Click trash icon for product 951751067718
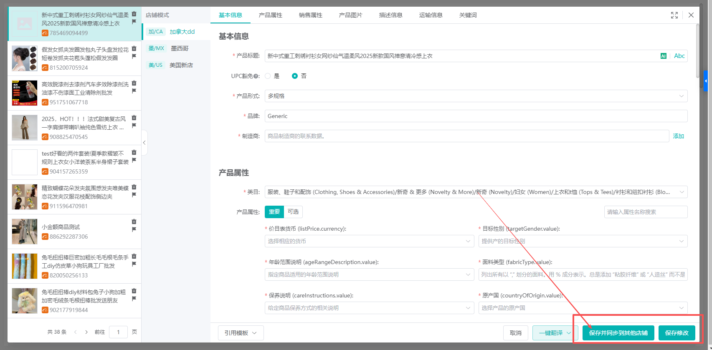The height and width of the screenshot is (350, 712). pyautogui.click(x=134, y=83)
